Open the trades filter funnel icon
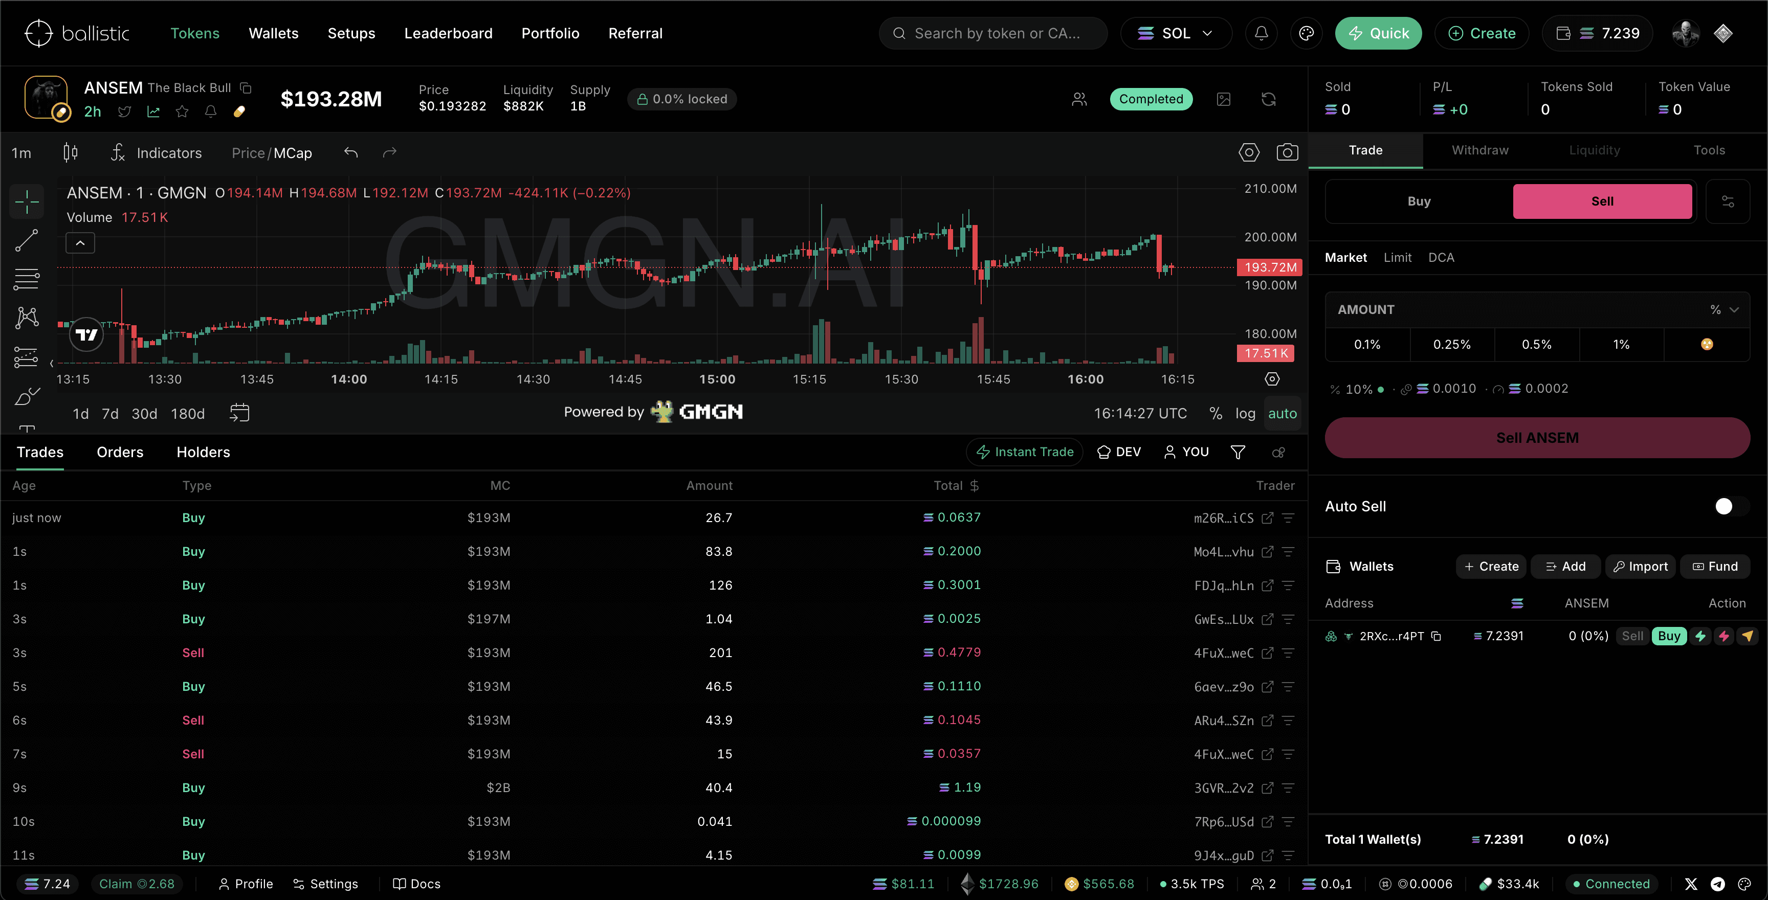Image resolution: width=1768 pixels, height=900 pixels. tap(1237, 452)
